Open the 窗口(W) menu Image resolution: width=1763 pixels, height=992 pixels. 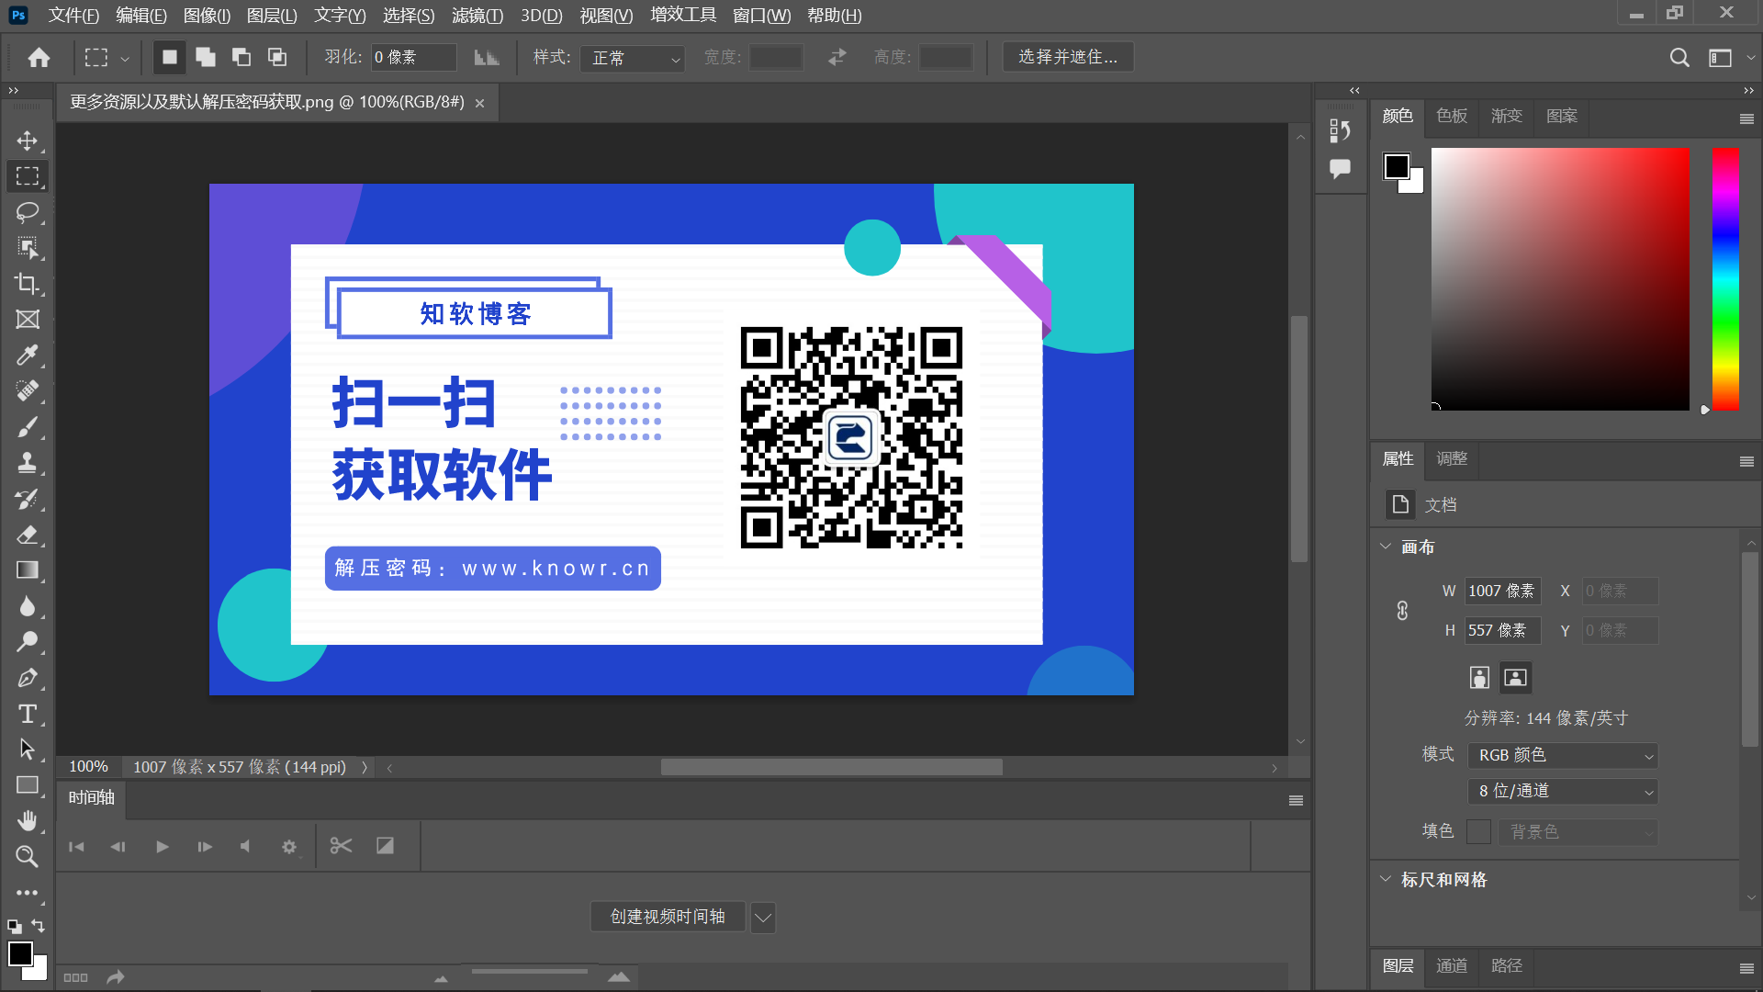click(x=761, y=16)
